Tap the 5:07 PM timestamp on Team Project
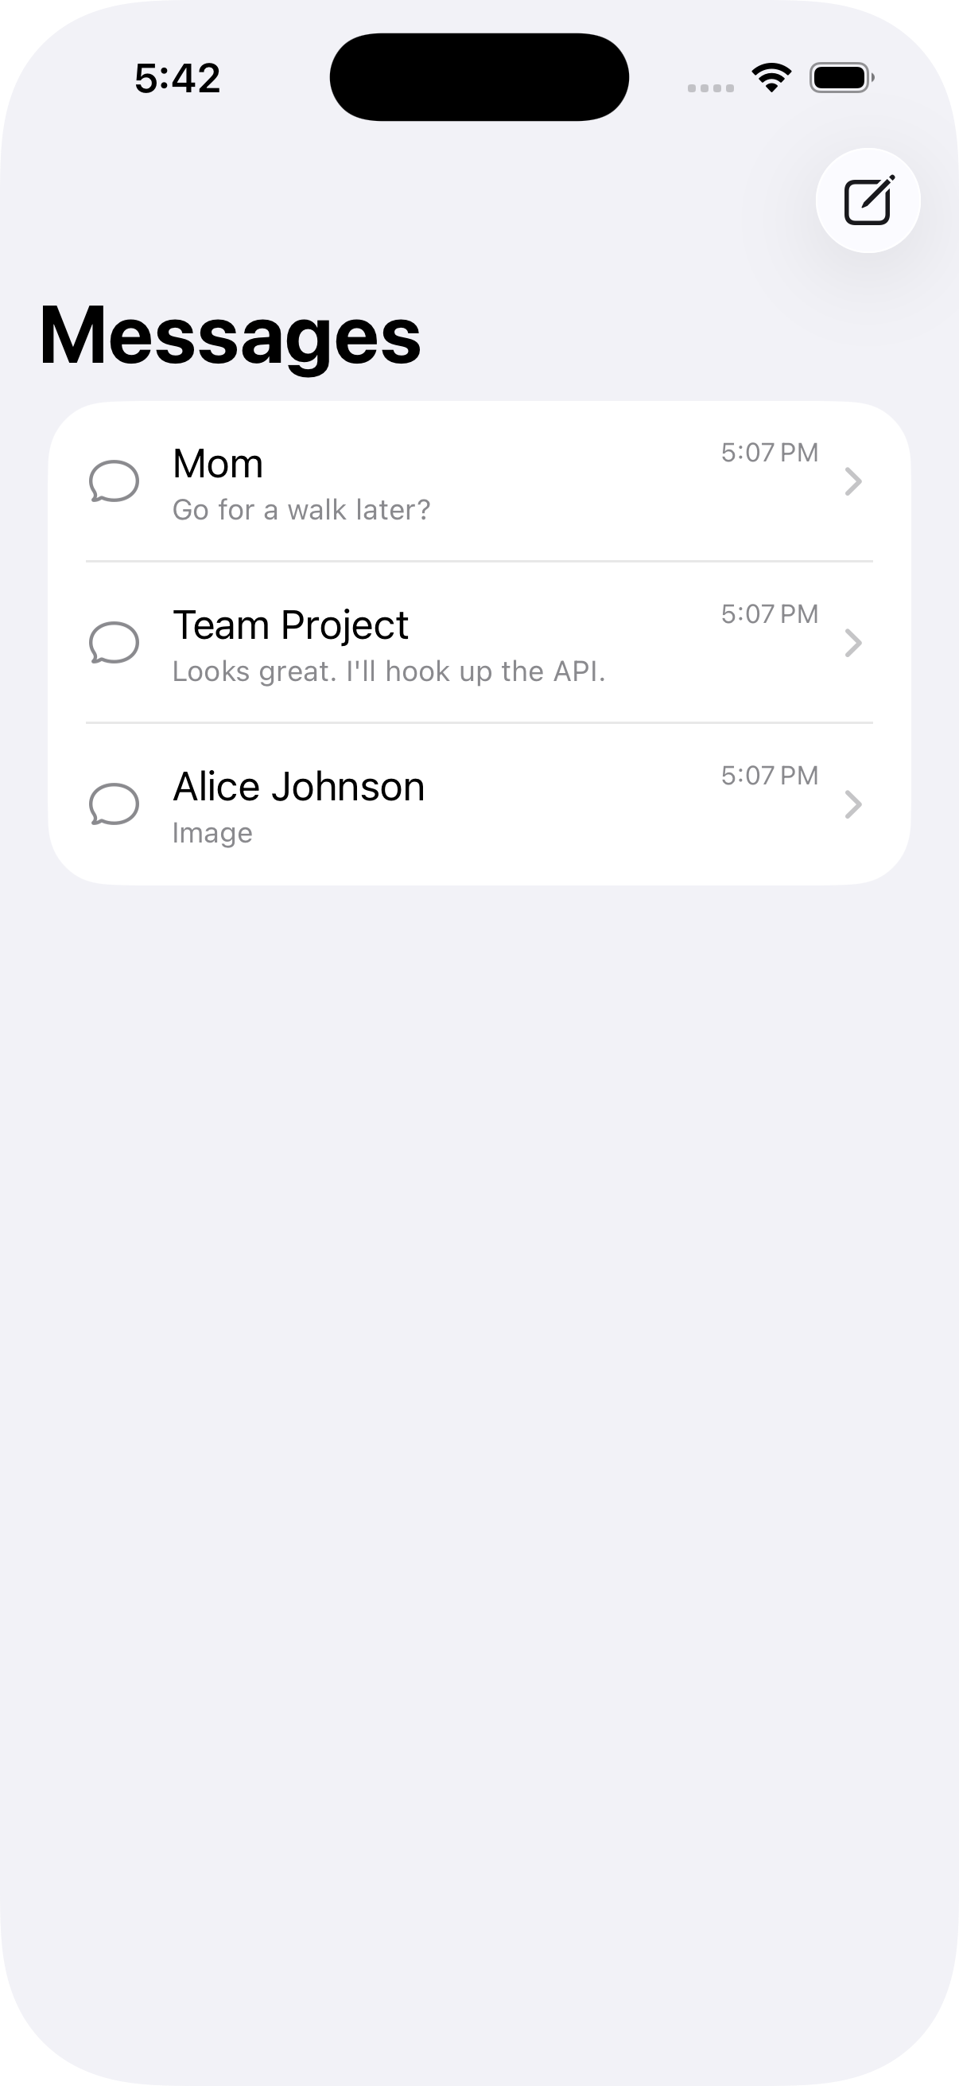 coord(770,614)
